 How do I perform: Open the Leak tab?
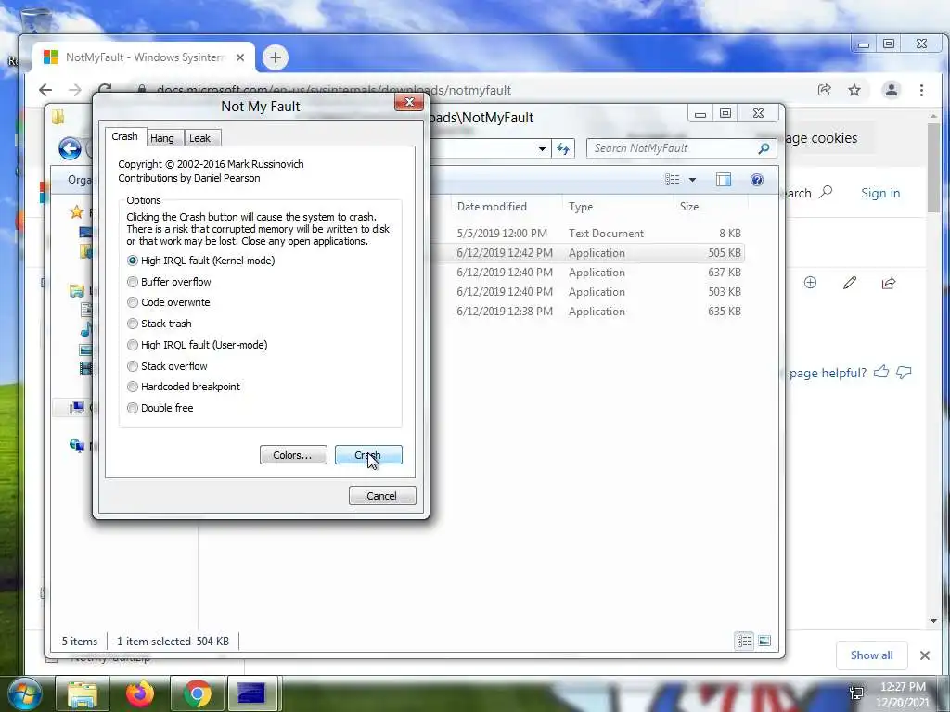(x=200, y=138)
